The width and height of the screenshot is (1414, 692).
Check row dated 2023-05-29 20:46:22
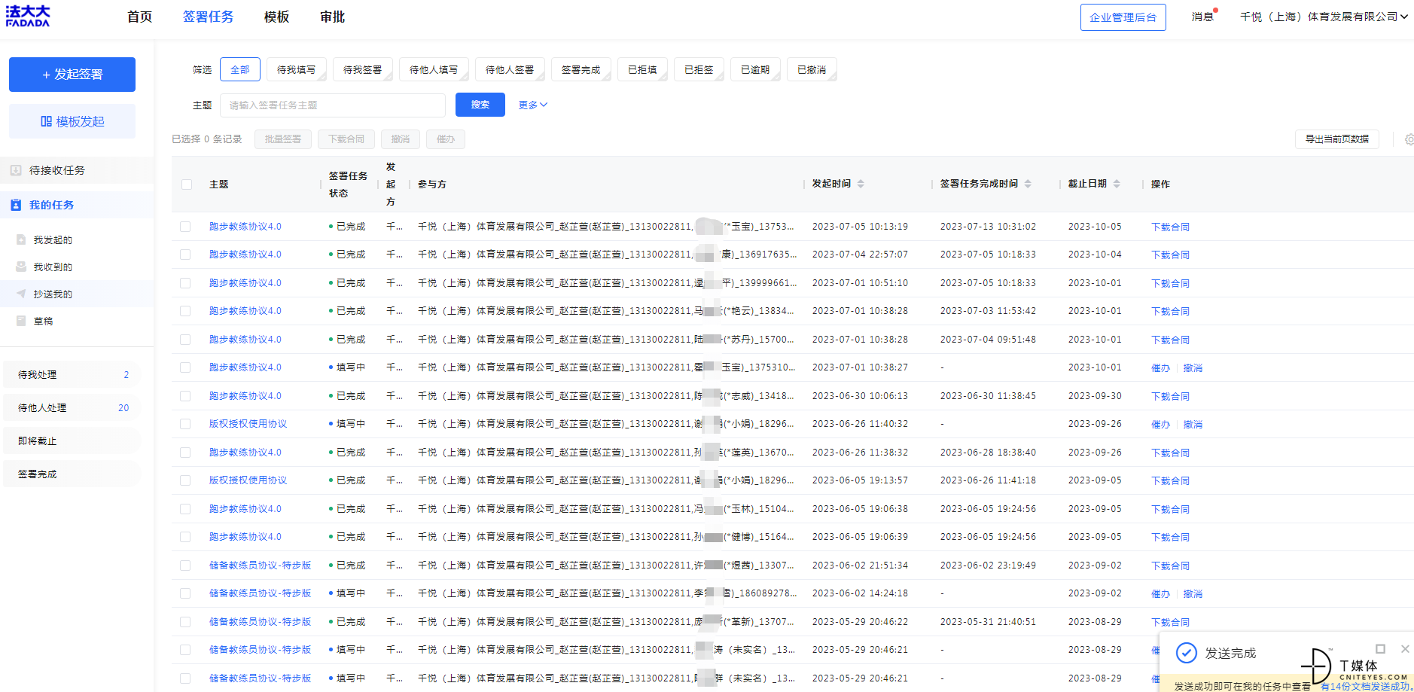[x=185, y=622]
